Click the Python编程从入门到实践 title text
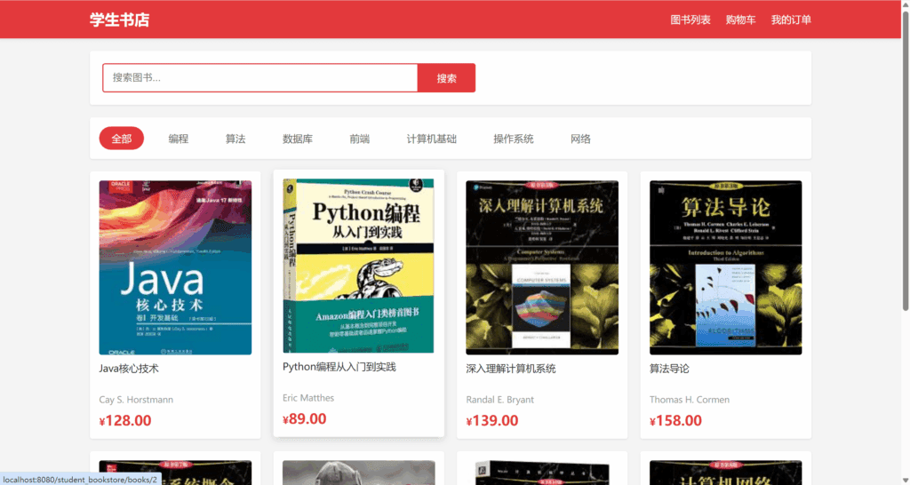 click(339, 367)
